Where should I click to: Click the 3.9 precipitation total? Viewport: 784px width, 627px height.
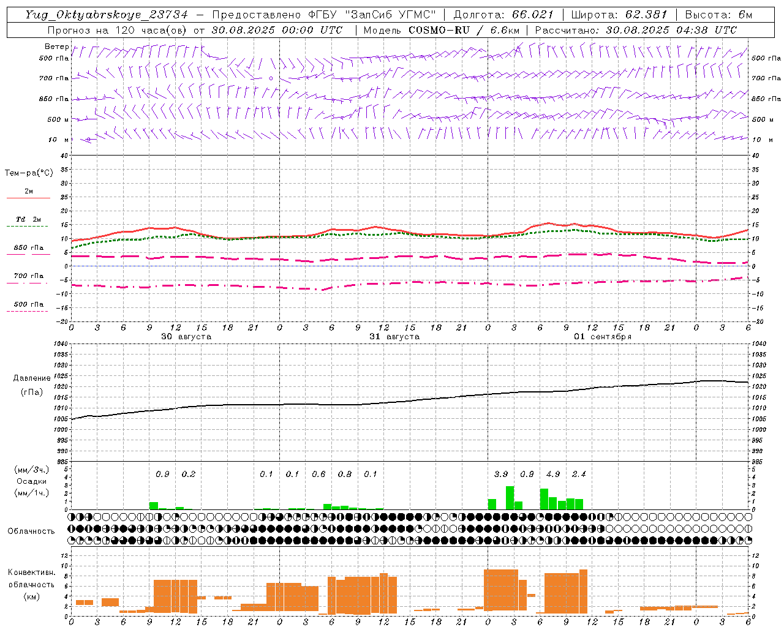[x=501, y=475]
